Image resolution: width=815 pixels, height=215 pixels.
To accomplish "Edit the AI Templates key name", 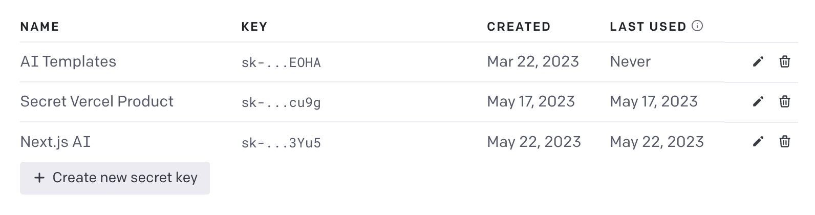I will [x=758, y=62].
